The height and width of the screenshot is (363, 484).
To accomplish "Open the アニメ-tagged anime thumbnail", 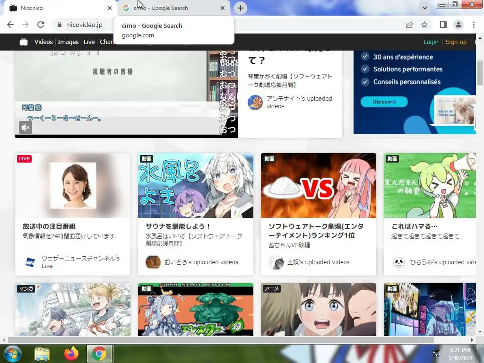I will point(319,310).
